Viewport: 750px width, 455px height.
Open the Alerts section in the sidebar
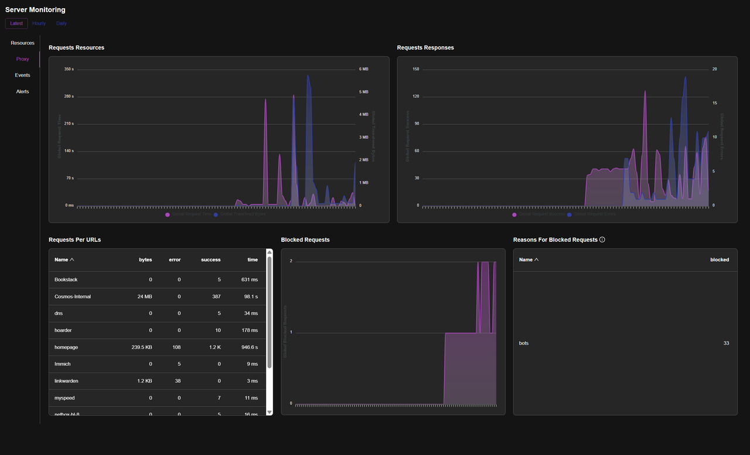[22, 91]
